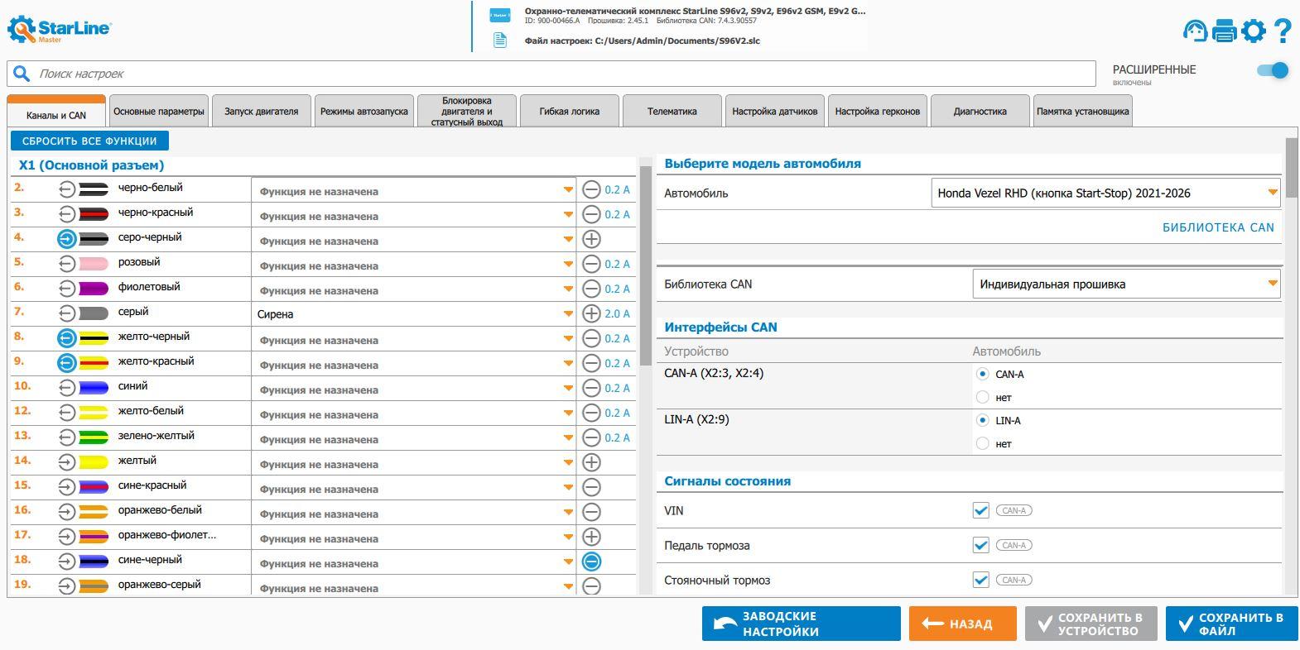Open function dropdown for зелено-желтый wire
Viewport: 1300px width, 650px height.
pyautogui.click(x=414, y=438)
